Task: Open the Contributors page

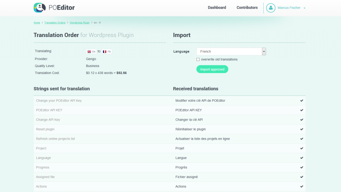Action: click(x=247, y=7)
